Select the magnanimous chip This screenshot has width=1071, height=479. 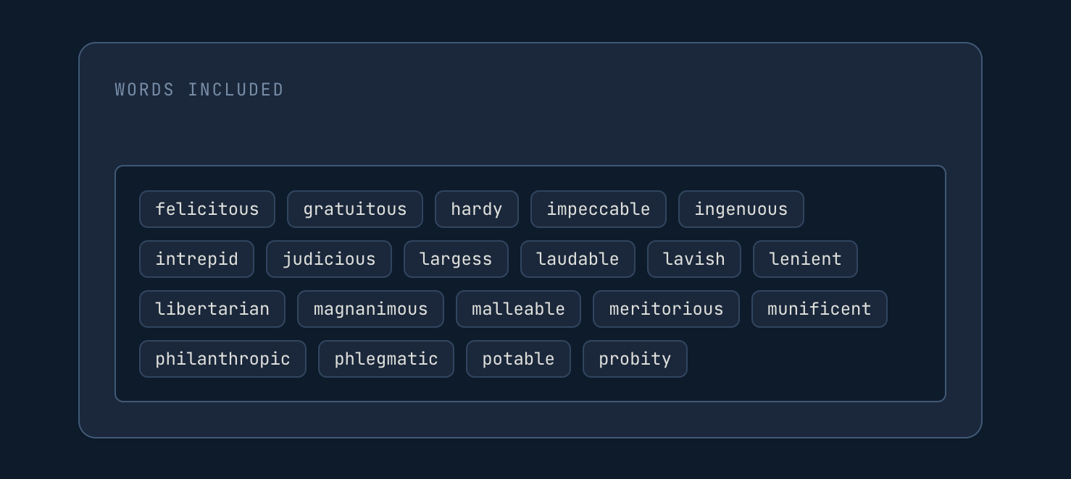coord(370,309)
